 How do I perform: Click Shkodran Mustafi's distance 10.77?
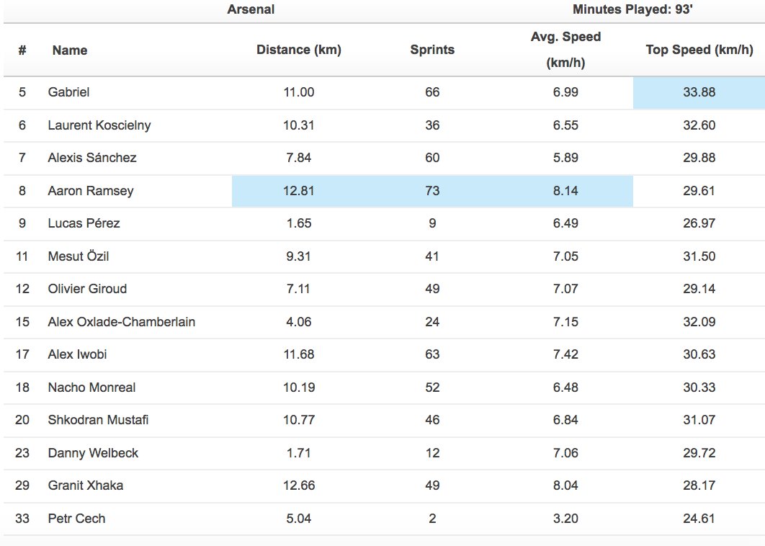[x=299, y=420]
